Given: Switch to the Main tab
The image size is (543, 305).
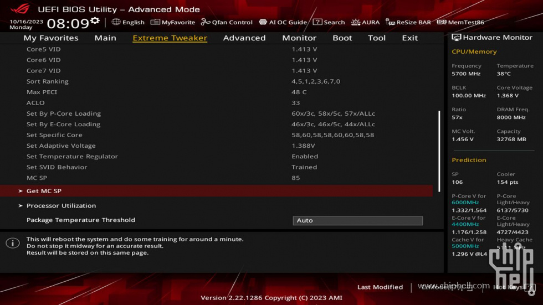Looking at the screenshot, I should point(105,38).
